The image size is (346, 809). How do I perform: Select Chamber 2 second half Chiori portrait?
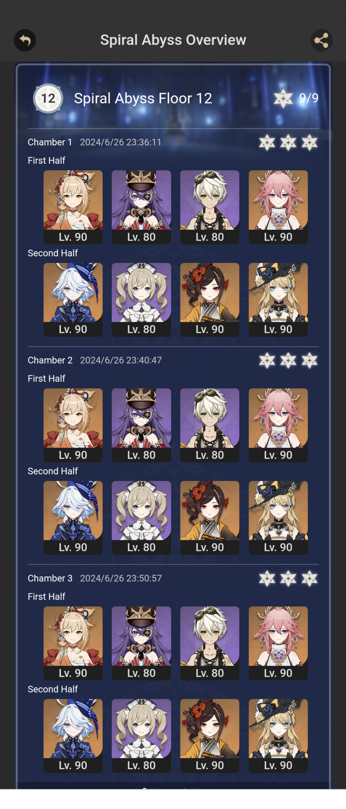pyautogui.click(x=210, y=518)
